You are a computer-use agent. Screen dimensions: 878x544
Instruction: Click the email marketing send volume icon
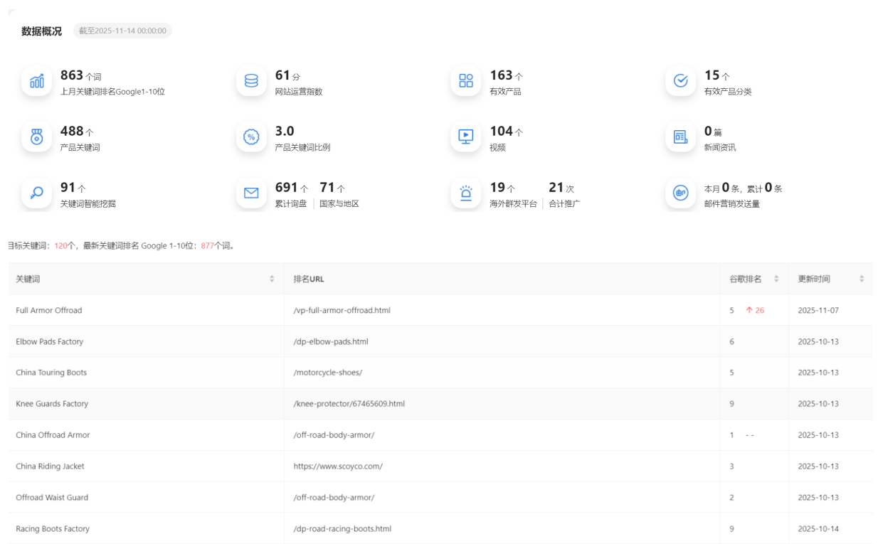click(681, 193)
